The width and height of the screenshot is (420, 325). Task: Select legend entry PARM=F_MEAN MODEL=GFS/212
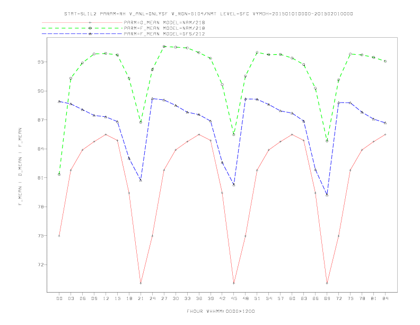[x=164, y=34]
